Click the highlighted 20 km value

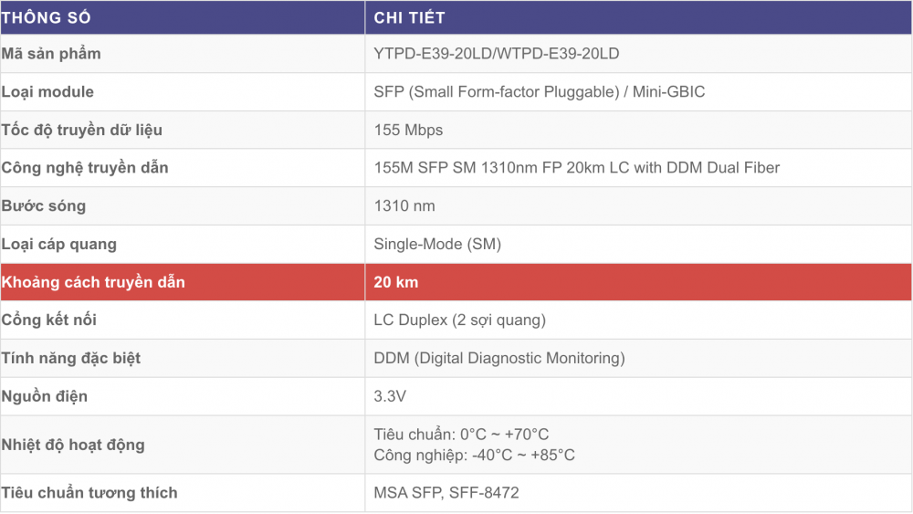pyautogui.click(x=396, y=282)
